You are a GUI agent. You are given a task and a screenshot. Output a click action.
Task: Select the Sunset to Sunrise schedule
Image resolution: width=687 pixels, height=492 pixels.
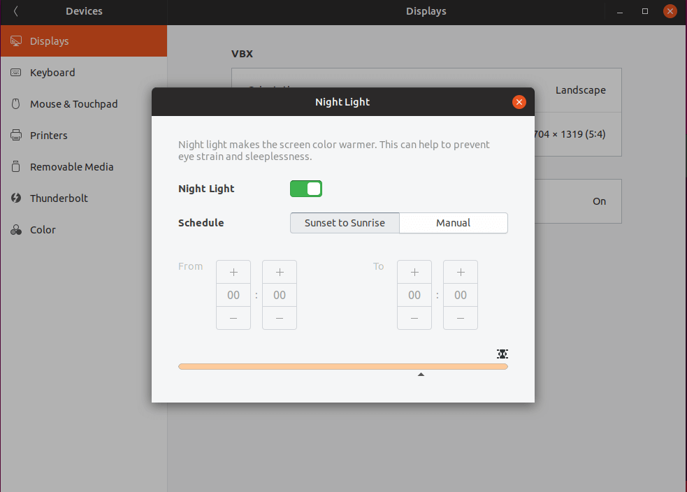coord(345,223)
